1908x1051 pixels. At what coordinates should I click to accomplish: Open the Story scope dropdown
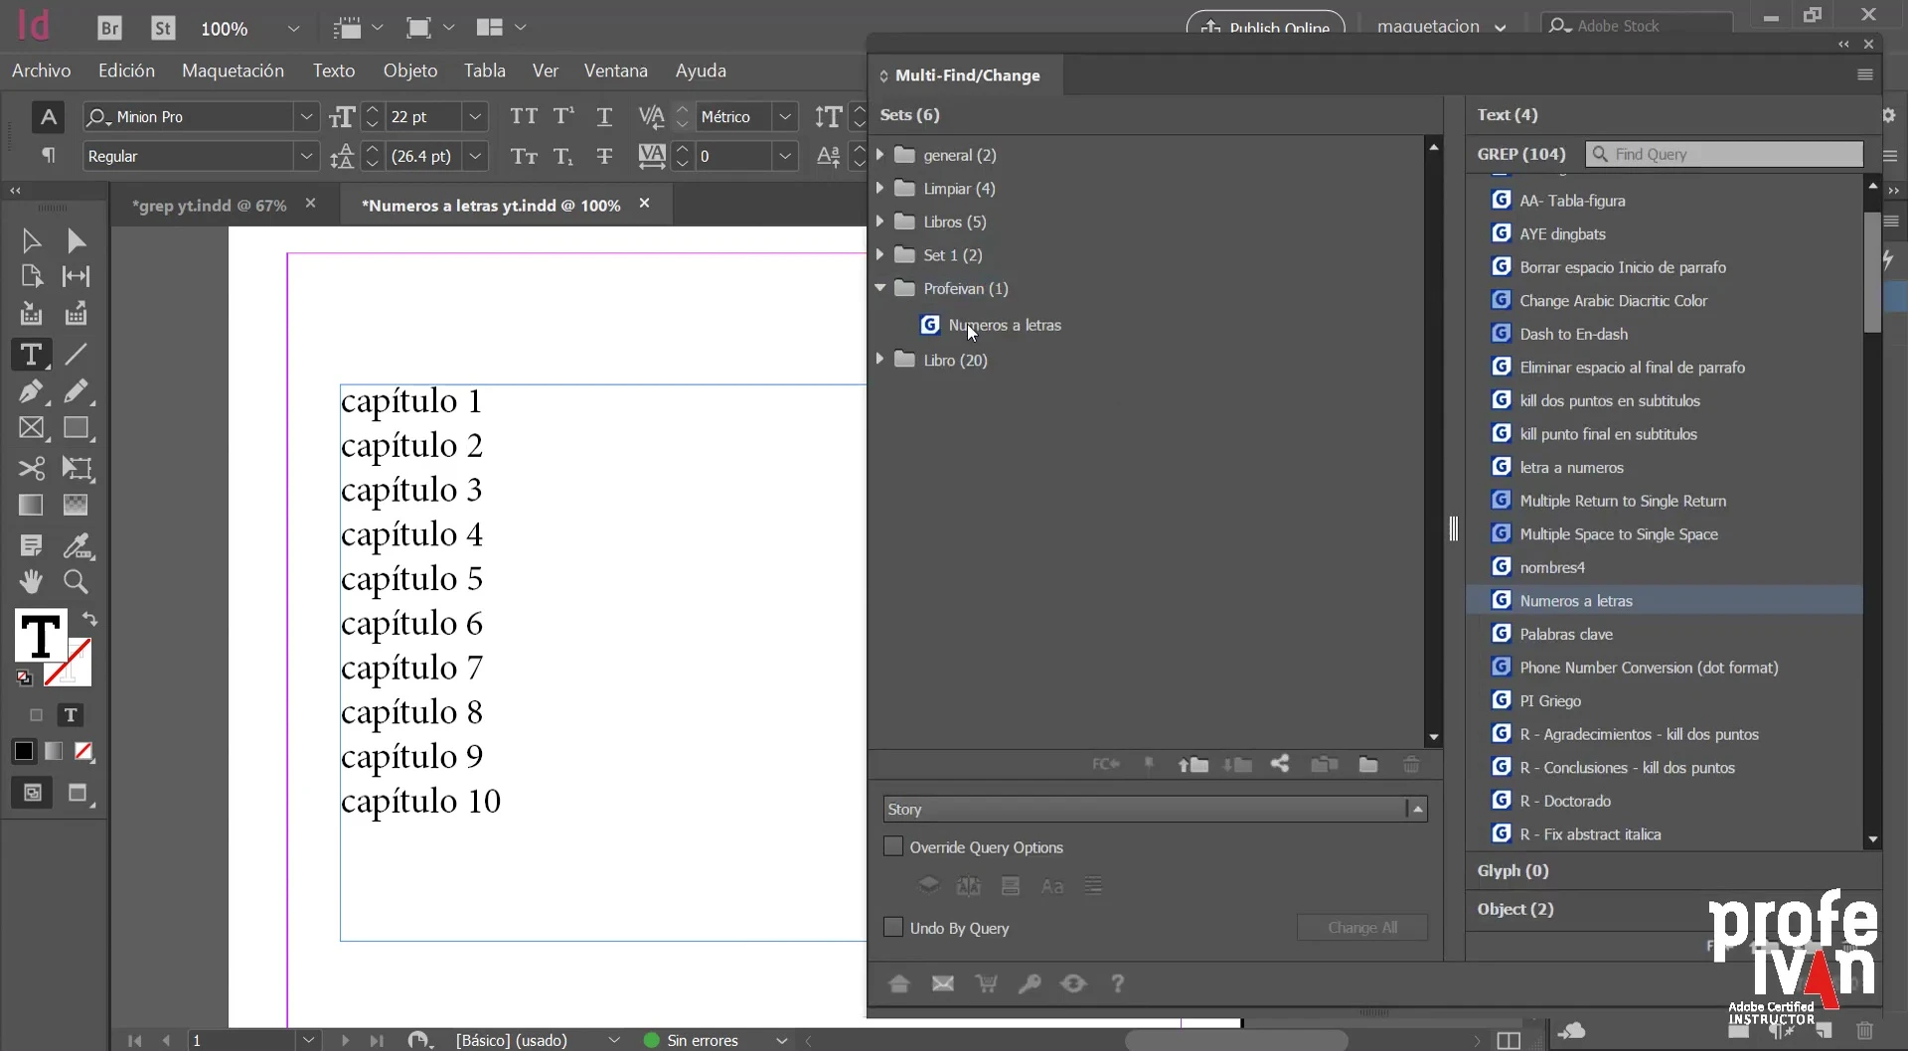pyautogui.click(x=1155, y=809)
